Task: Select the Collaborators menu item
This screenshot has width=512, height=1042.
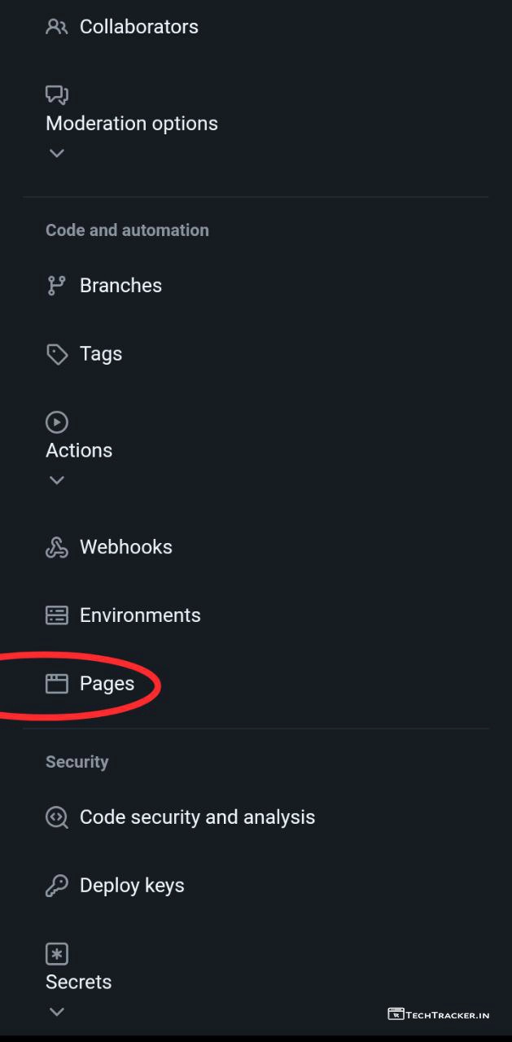Action: tap(138, 27)
